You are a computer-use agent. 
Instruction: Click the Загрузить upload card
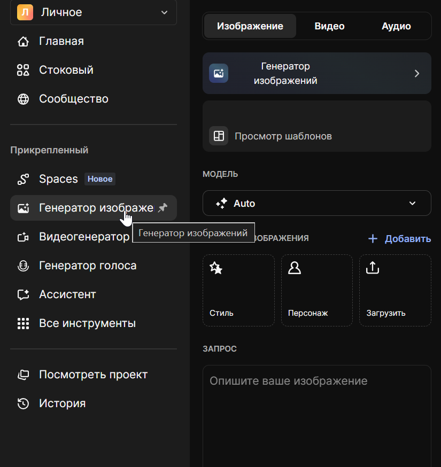click(x=395, y=290)
